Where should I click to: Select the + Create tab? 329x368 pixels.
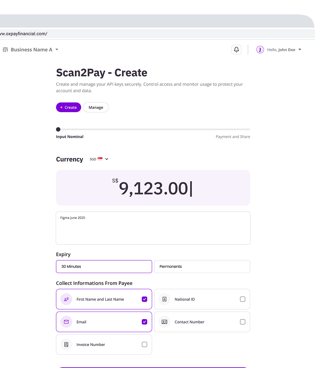tap(68, 108)
